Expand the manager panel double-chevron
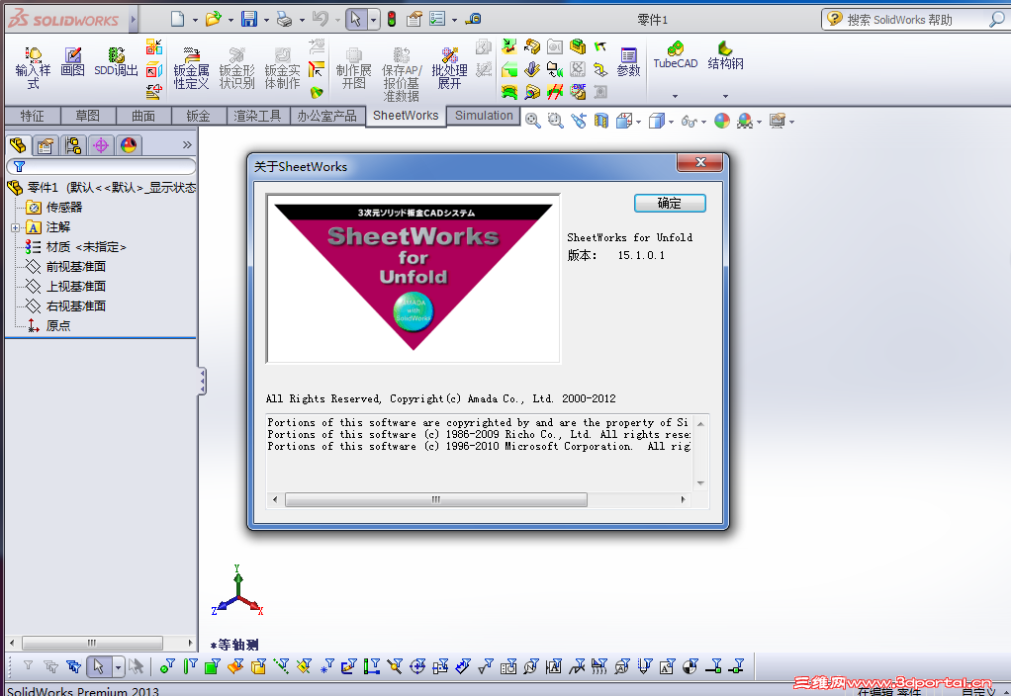1011x696 pixels. 187,145
